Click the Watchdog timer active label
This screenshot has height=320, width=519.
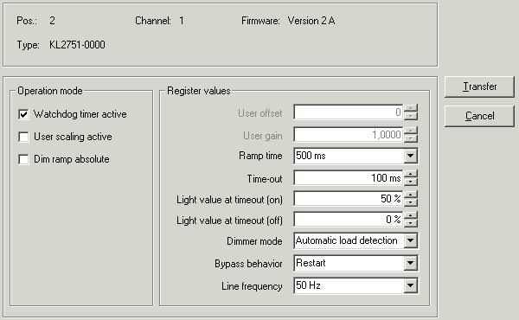[x=80, y=114]
